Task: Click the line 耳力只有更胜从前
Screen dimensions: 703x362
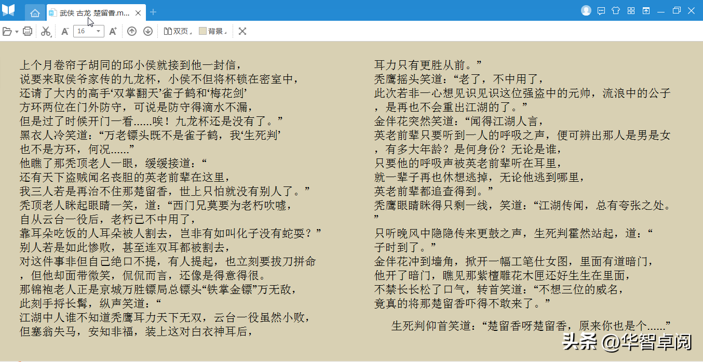Action: [x=428, y=65]
